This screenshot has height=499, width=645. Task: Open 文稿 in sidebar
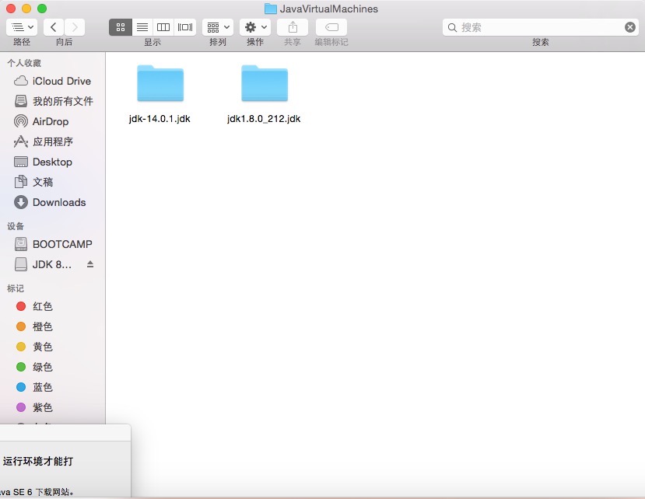[53, 182]
